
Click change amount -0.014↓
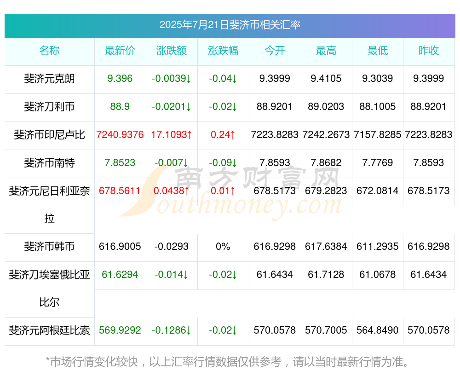click(x=172, y=274)
